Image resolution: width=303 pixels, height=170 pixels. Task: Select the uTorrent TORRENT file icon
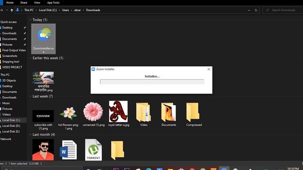tap(93, 150)
